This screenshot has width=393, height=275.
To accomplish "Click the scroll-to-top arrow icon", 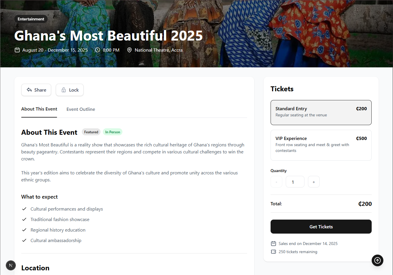I will [x=377, y=260].
